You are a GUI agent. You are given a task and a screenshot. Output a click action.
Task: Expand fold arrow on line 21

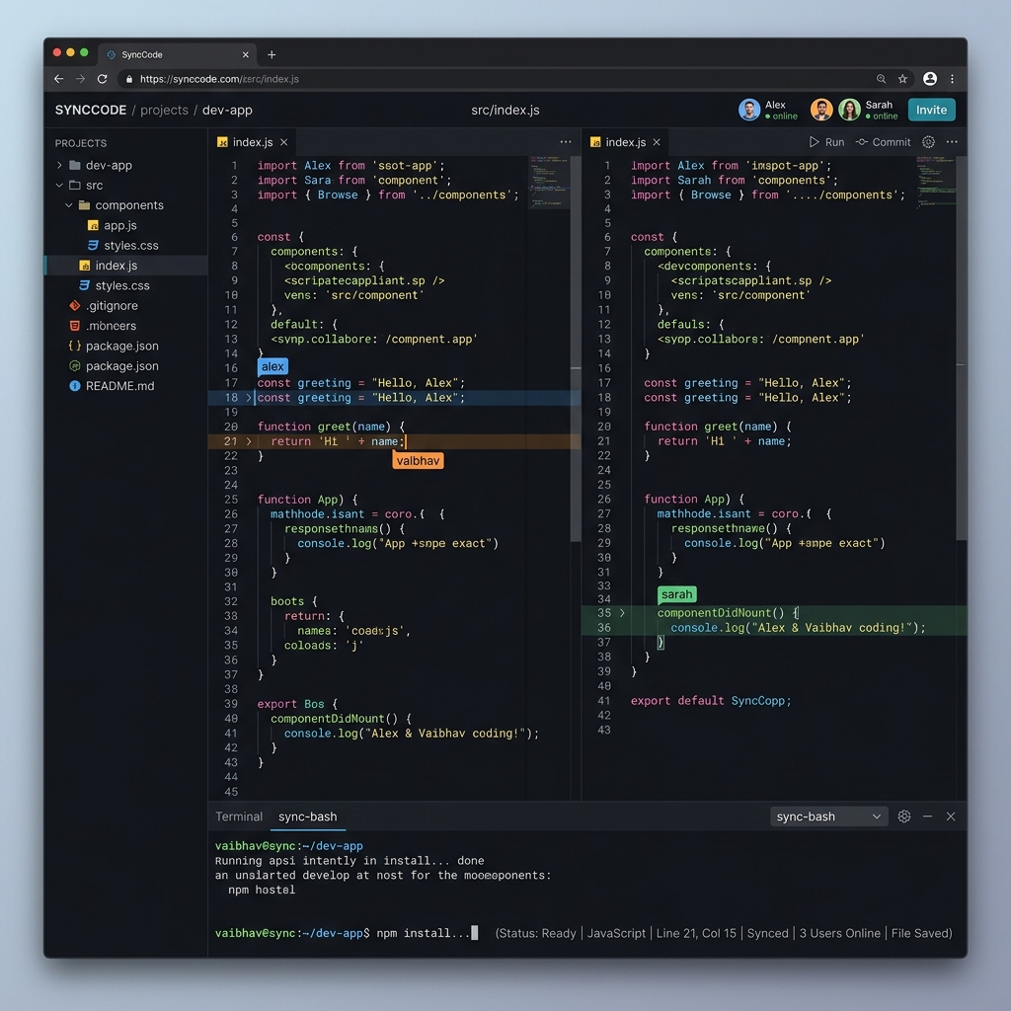point(248,441)
